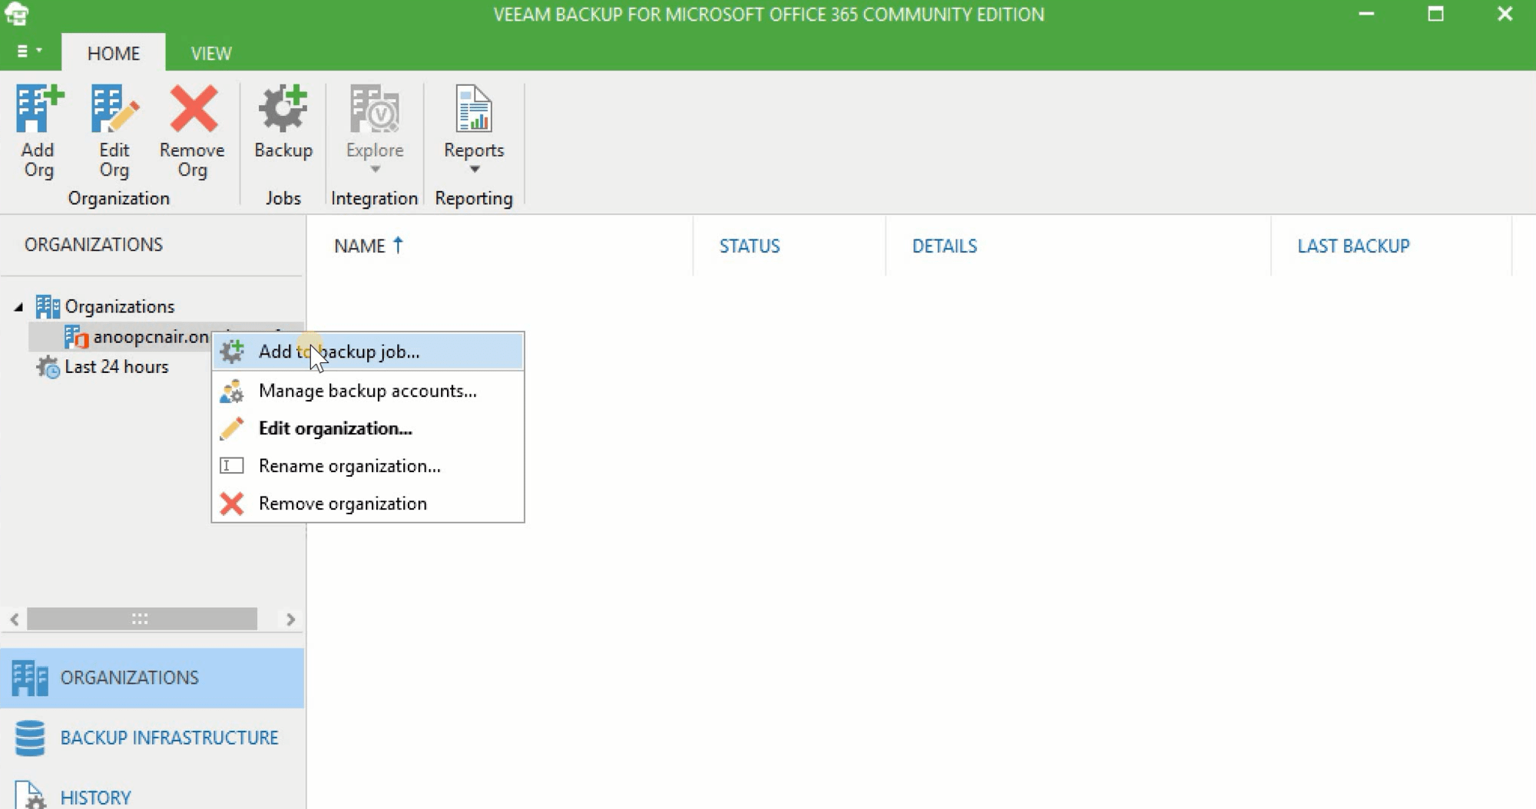This screenshot has width=1536, height=809.
Task: Click the gear icon beside Add to backup job
Action: pyautogui.click(x=232, y=352)
